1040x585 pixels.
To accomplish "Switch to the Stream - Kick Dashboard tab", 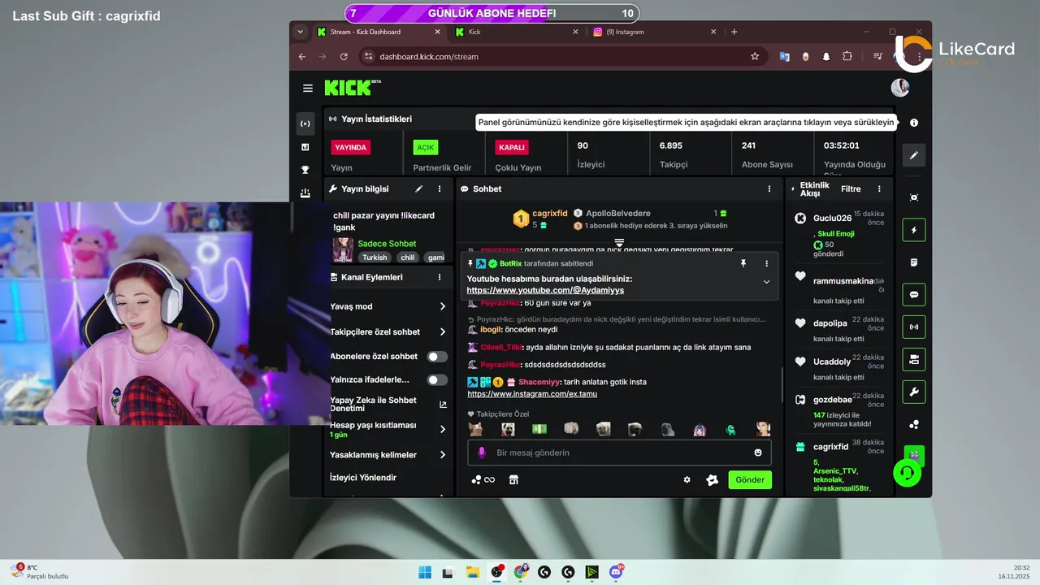I will tap(379, 32).
